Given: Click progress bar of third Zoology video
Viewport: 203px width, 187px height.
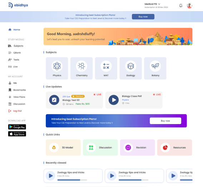Looking at the screenshot, I should tap(186, 180).
